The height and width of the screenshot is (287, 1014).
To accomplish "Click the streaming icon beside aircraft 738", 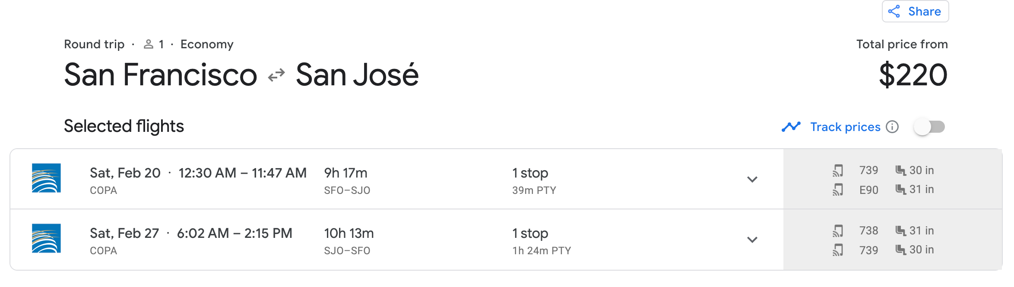I will [838, 231].
